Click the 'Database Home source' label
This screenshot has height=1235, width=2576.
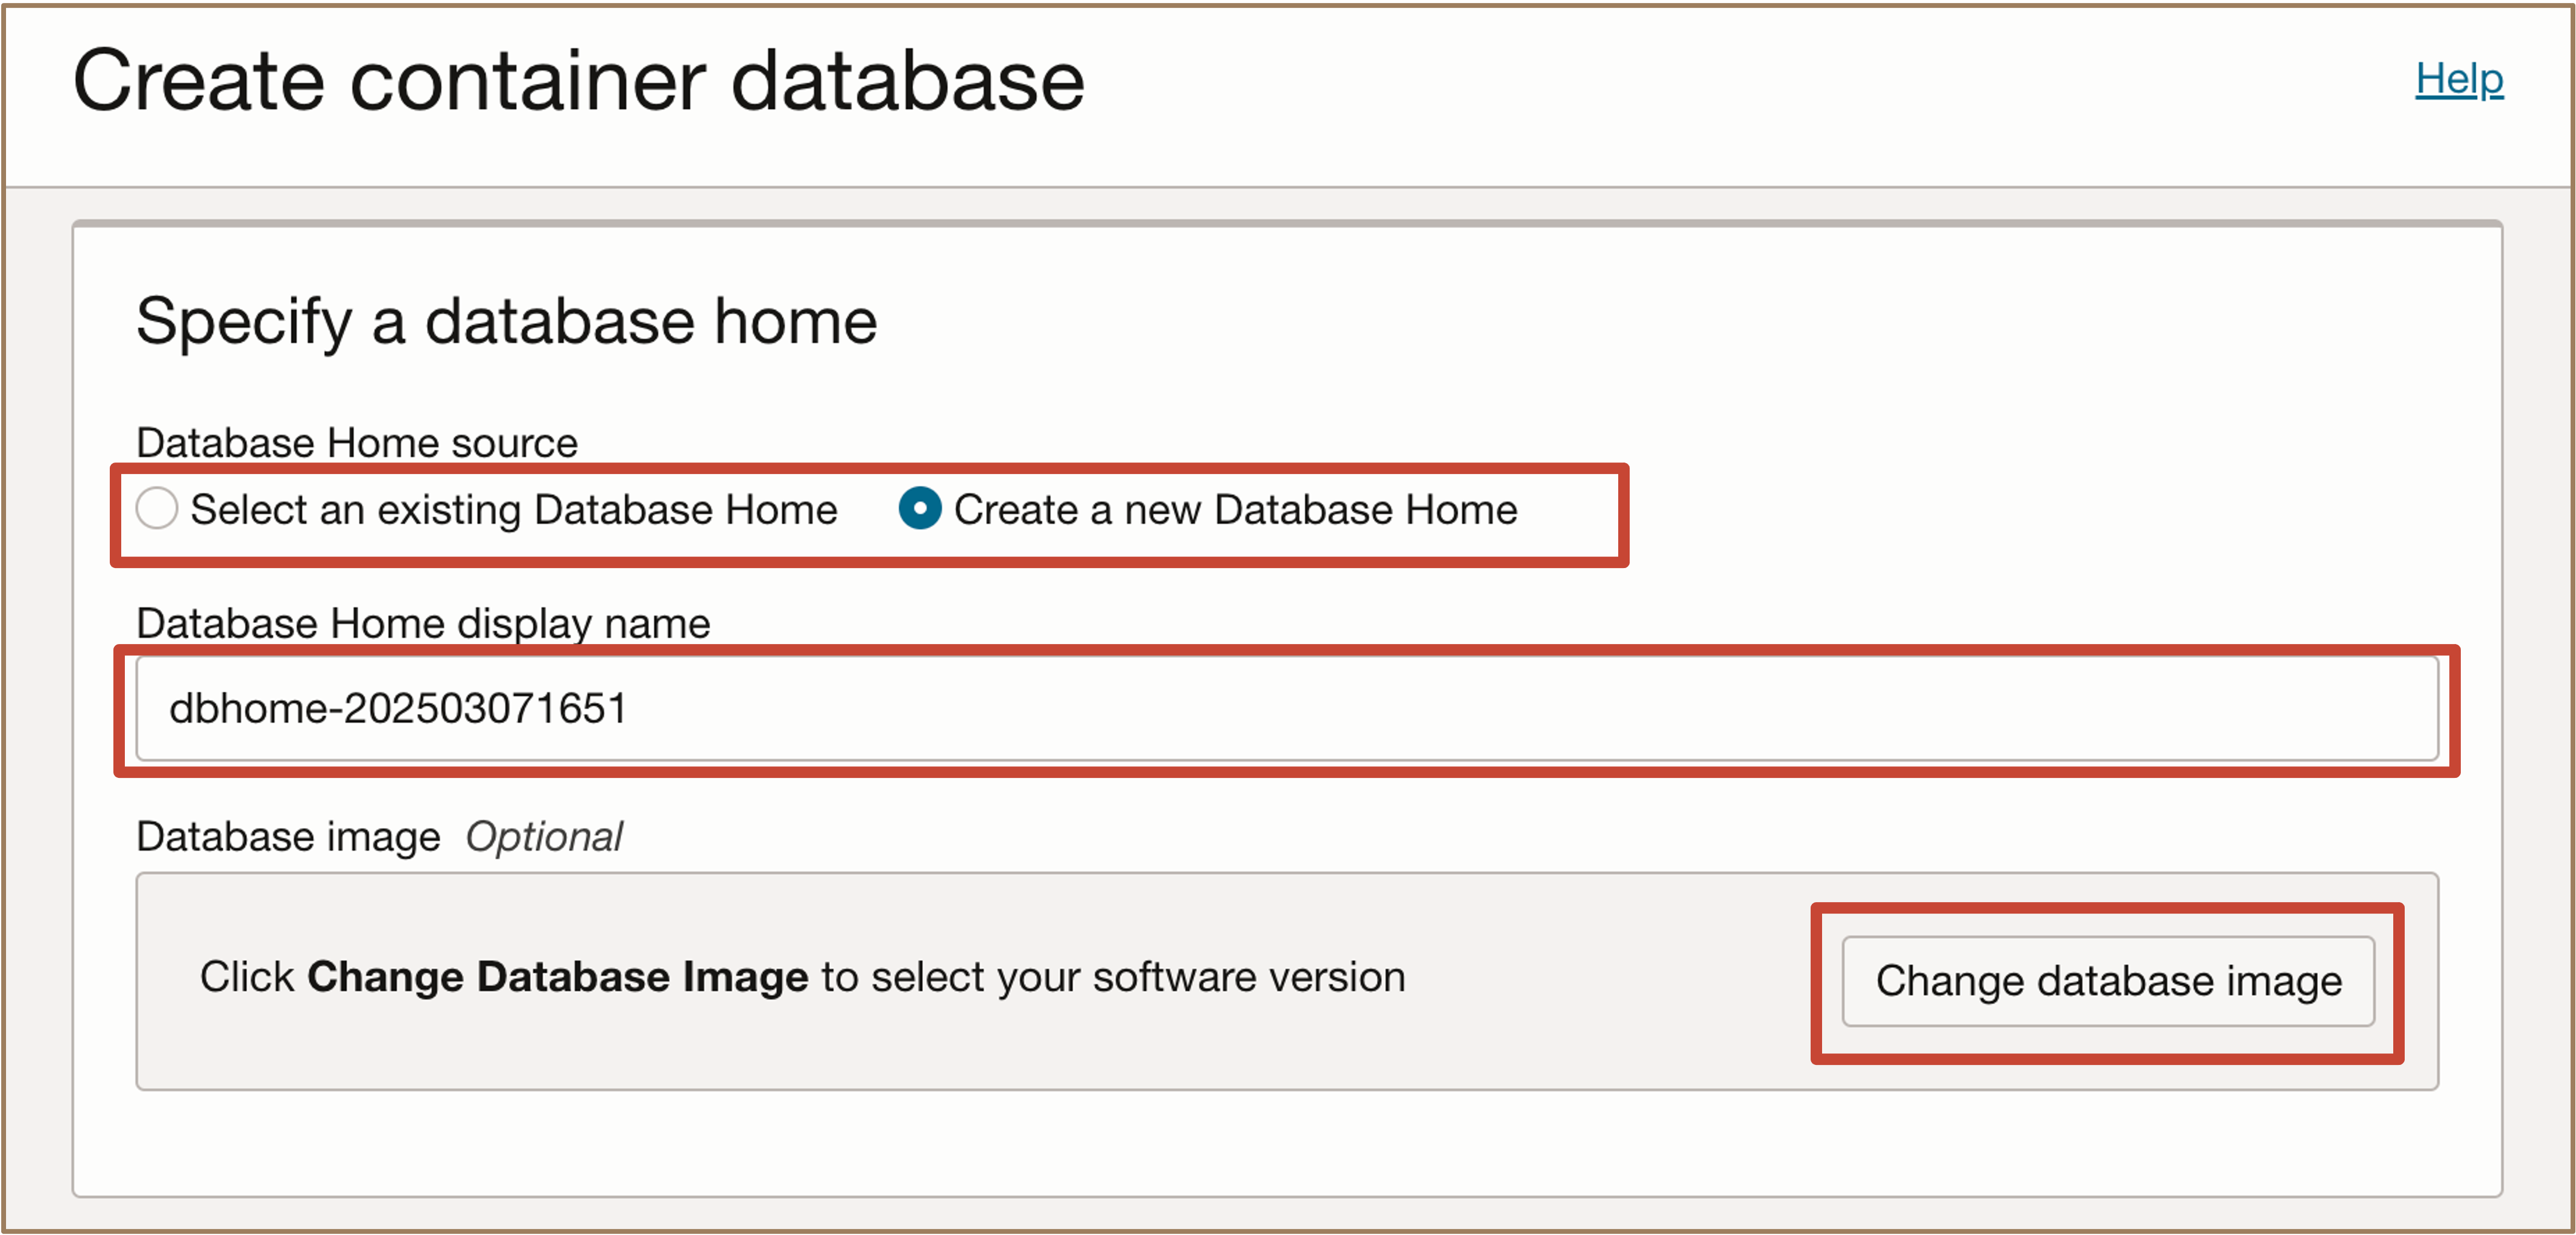pyautogui.click(x=356, y=442)
